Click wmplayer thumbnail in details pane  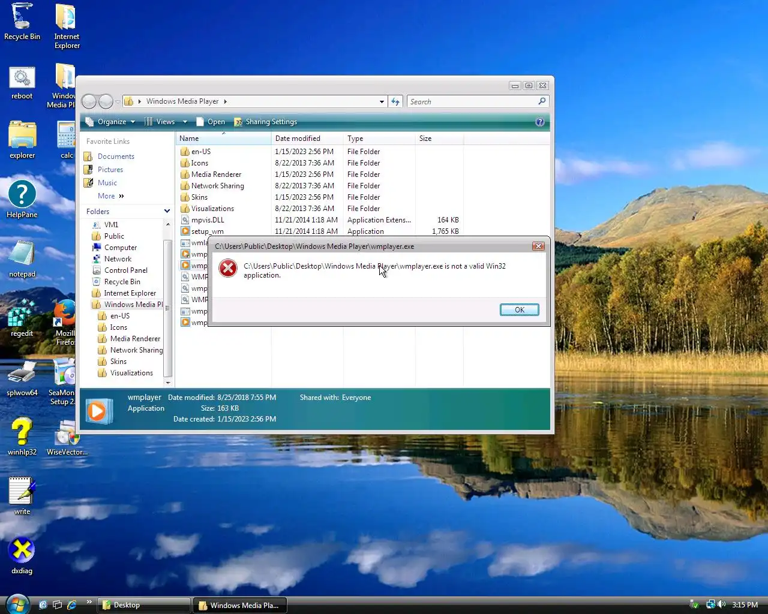pos(98,411)
